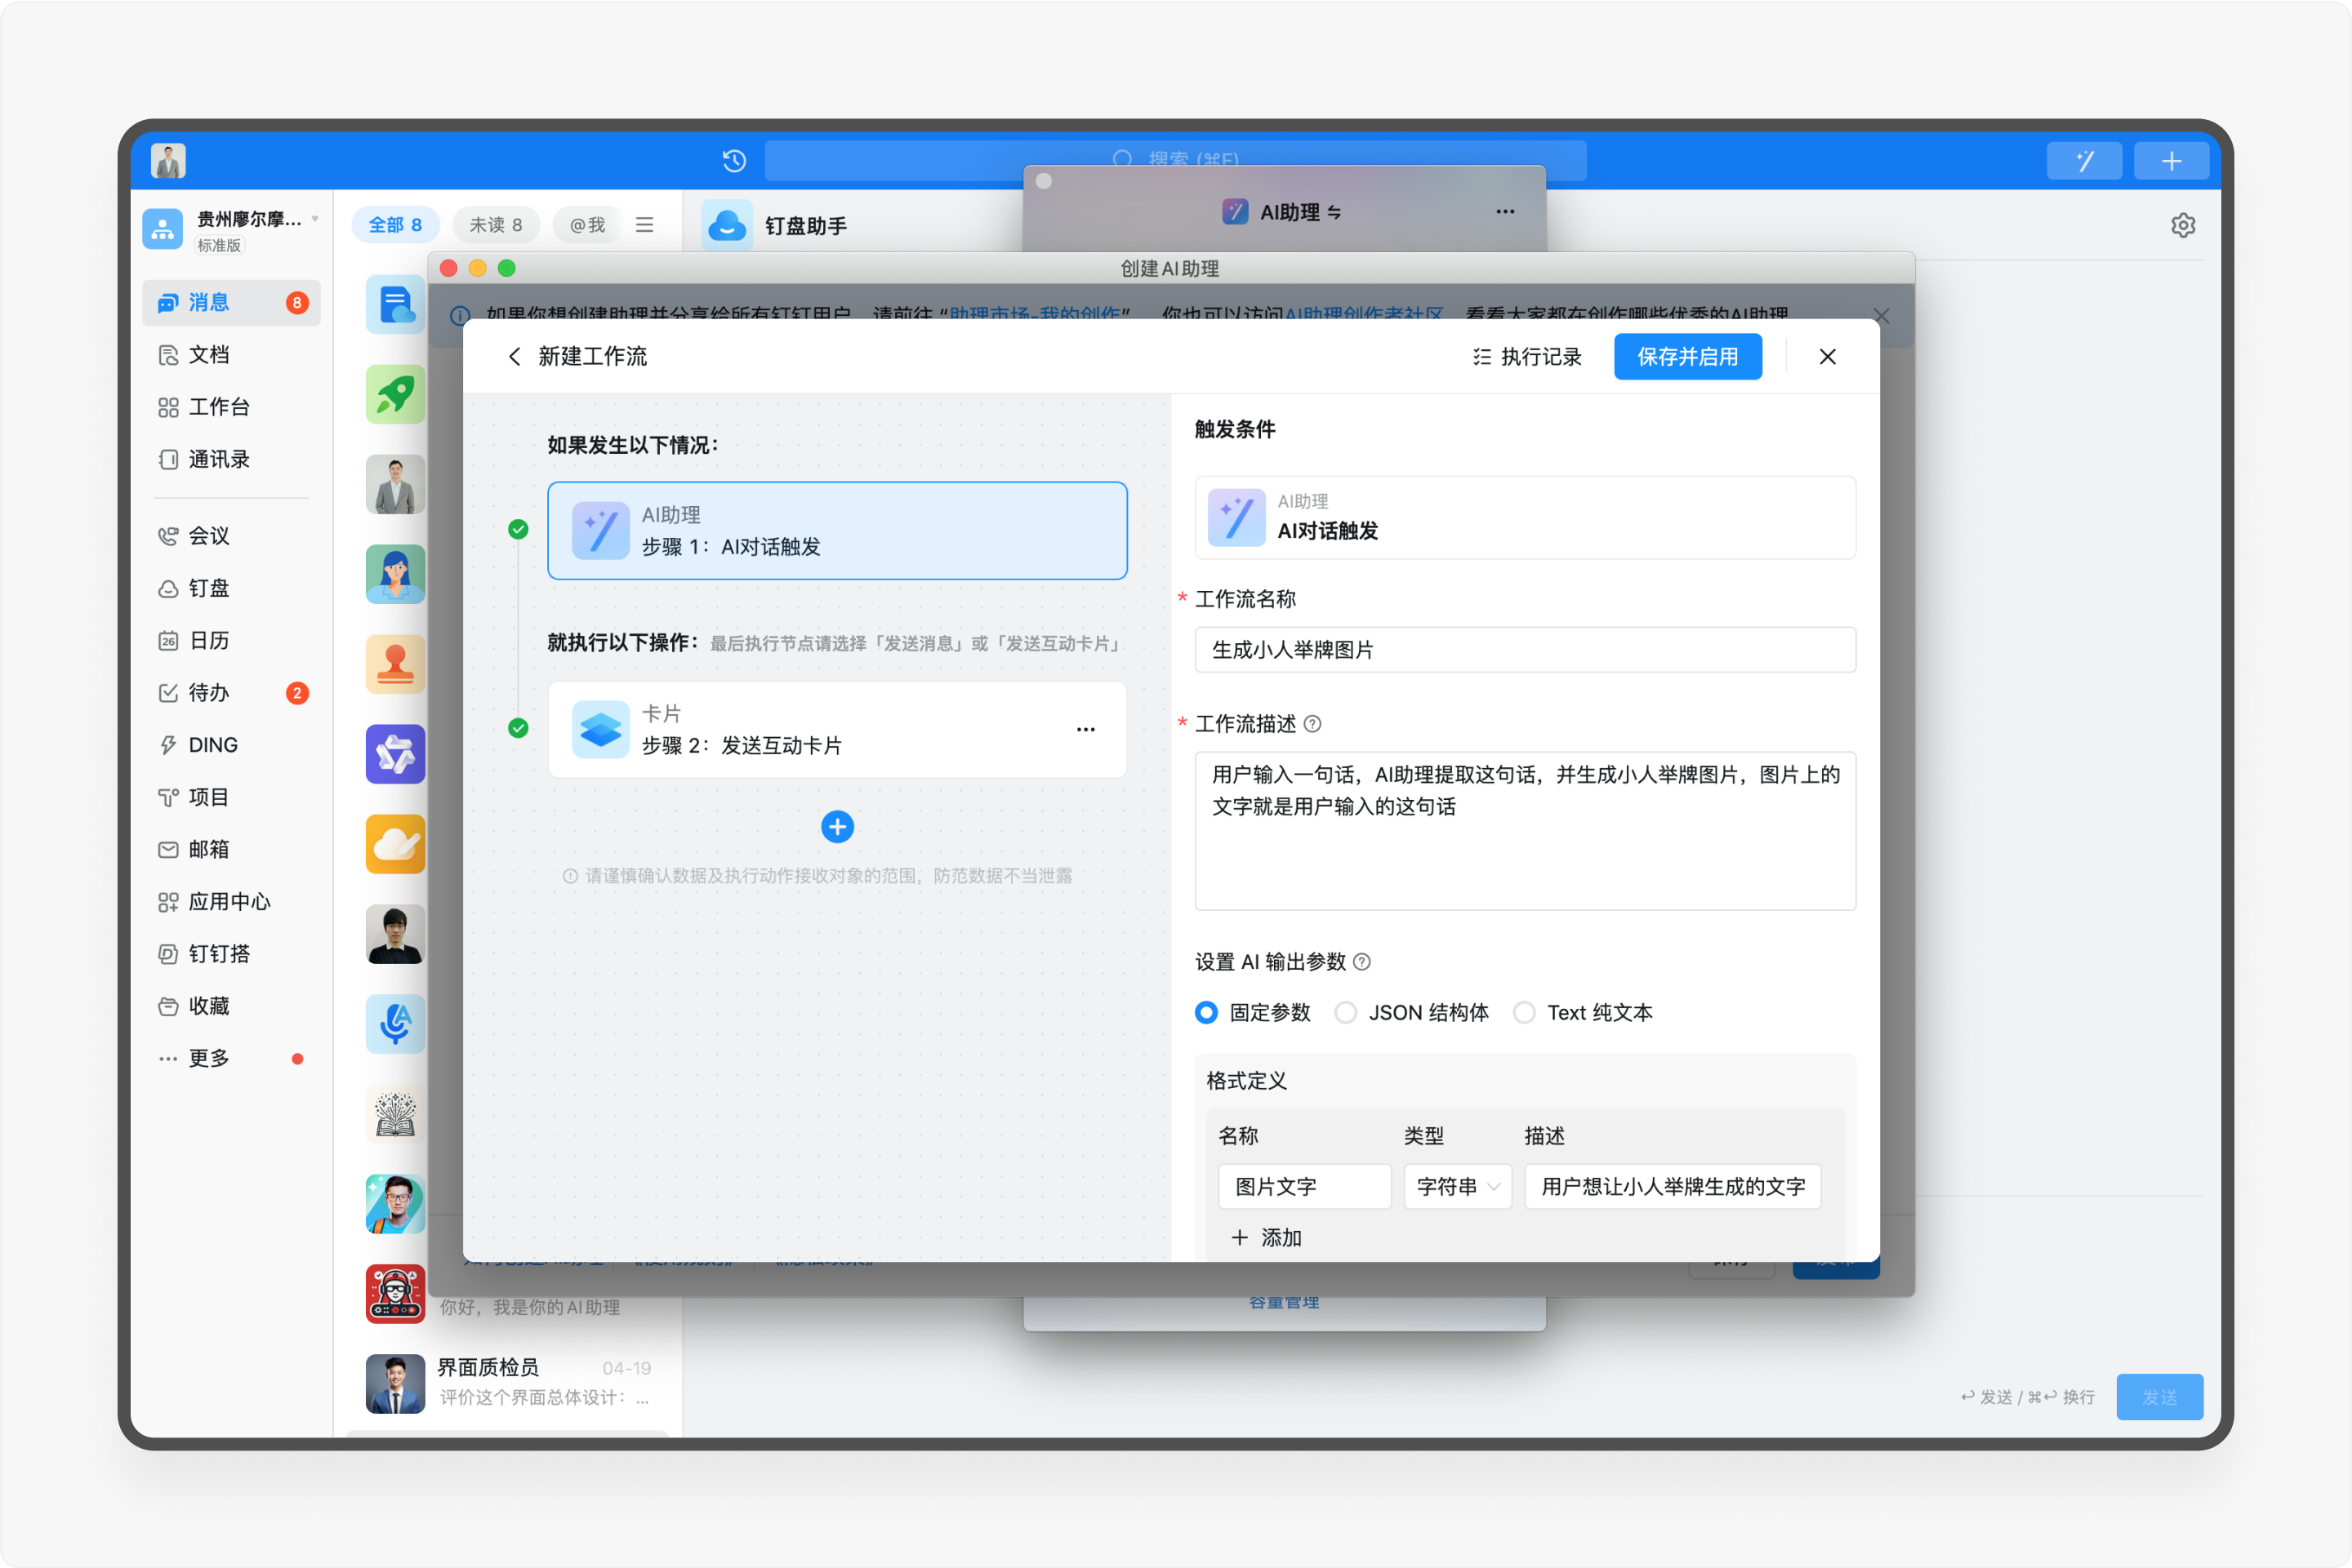Dismiss the info banner in 创建AI助理 window
This screenshot has width=2352, height=1568.
[1881, 316]
